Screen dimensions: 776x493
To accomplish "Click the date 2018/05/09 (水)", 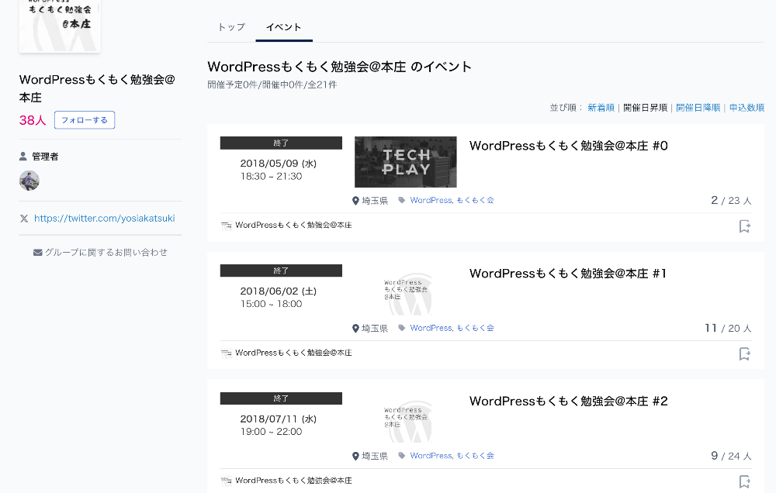I will (x=278, y=164).
